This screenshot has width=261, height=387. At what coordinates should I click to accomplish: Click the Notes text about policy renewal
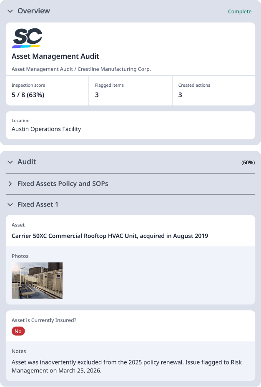pos(125,366)
